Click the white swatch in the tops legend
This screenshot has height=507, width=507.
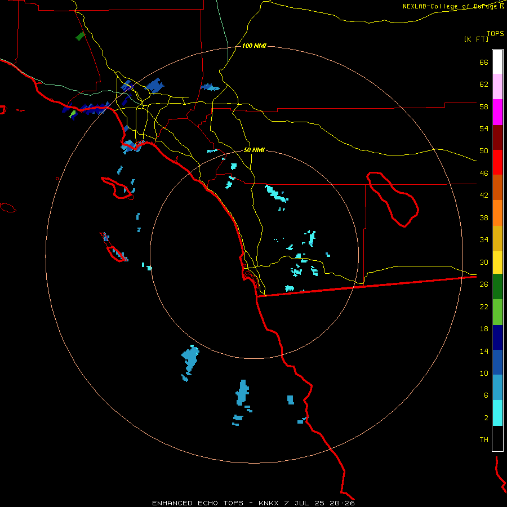coord(497,62)
